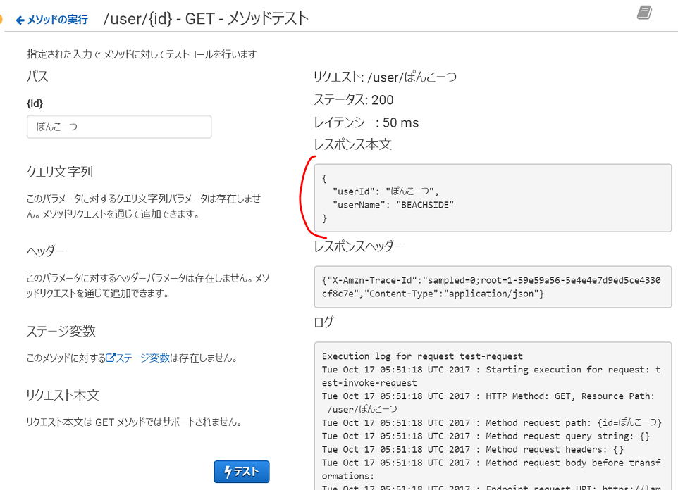Viewport: 678px width, 490px height.
Task: Select the ステータス: 200 text
Action: coord(354,100)
